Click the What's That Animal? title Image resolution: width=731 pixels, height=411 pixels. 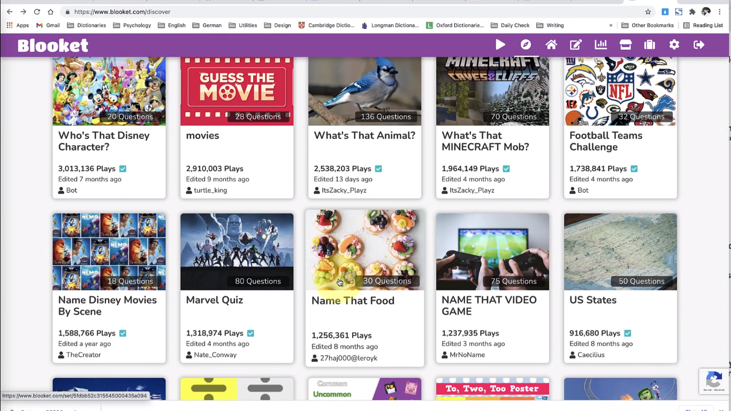point(364,135)
